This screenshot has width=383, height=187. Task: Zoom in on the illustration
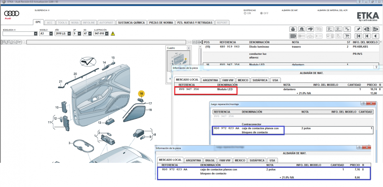tap(5, 42)
